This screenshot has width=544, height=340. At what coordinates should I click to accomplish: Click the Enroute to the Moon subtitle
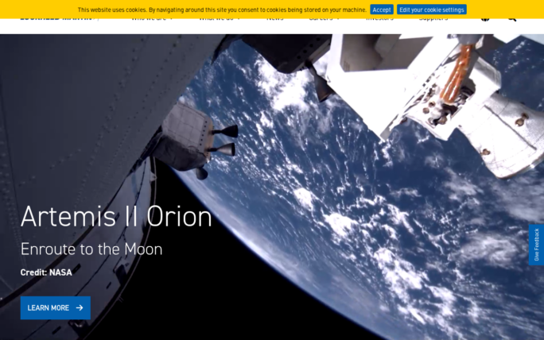point(91,249)
